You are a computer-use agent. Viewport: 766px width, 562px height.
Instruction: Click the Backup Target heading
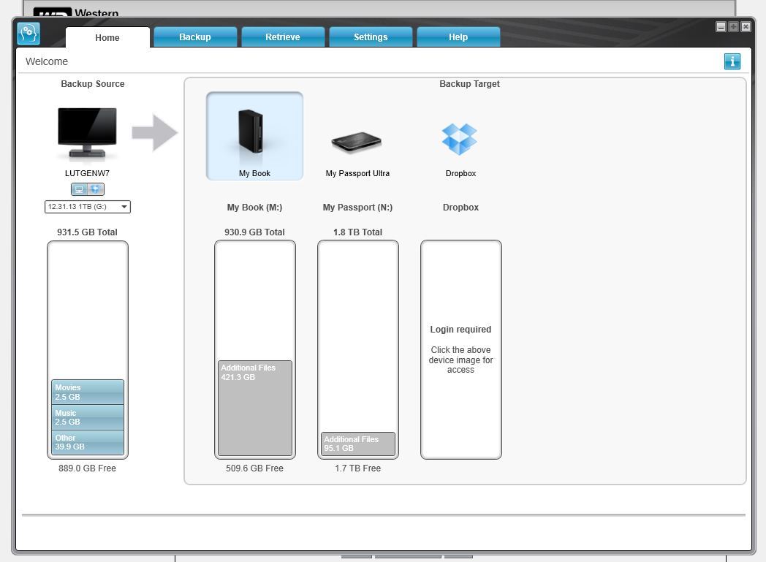point(469,84)
